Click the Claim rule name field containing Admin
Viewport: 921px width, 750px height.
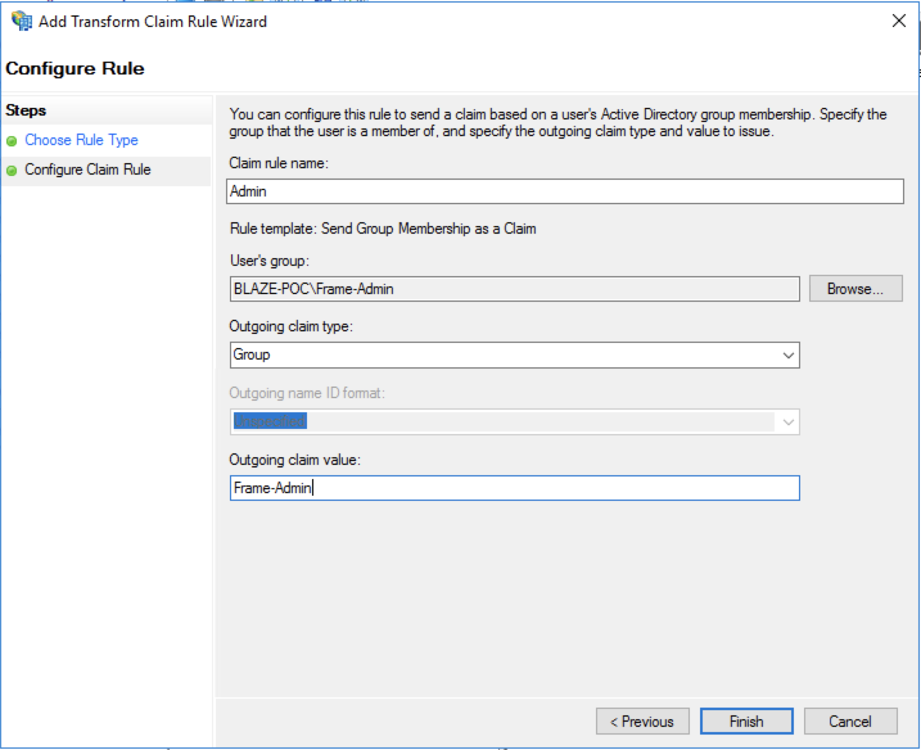pos(564,191)
